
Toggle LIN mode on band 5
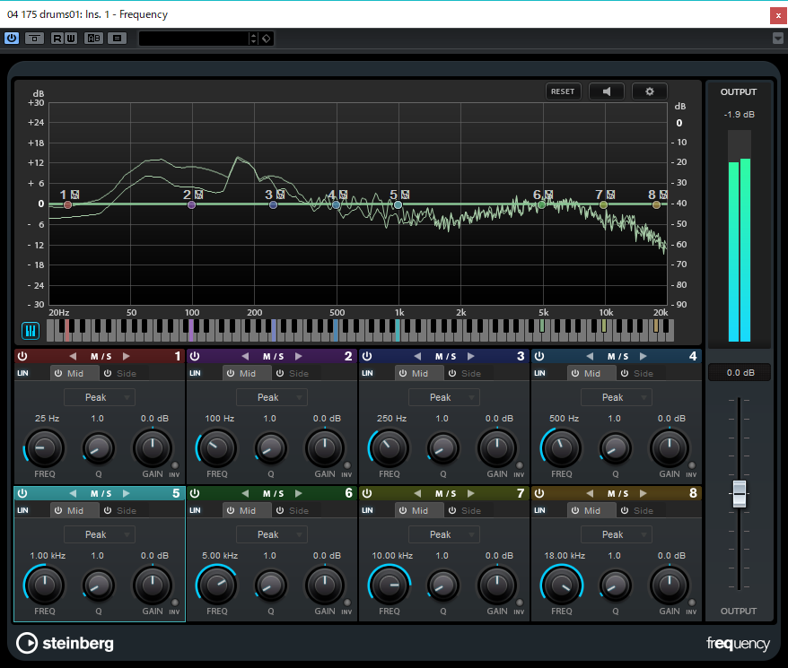pos(22,510)
